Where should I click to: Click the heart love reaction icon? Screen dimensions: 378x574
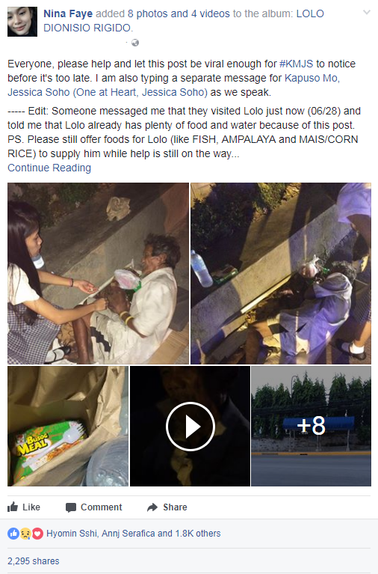pyautogui.click(x=37, y=534)
